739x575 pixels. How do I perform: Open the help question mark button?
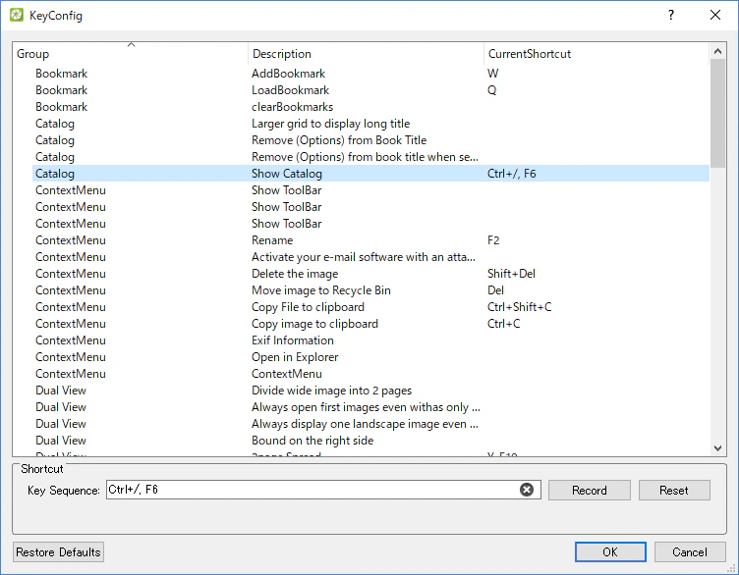670,15
